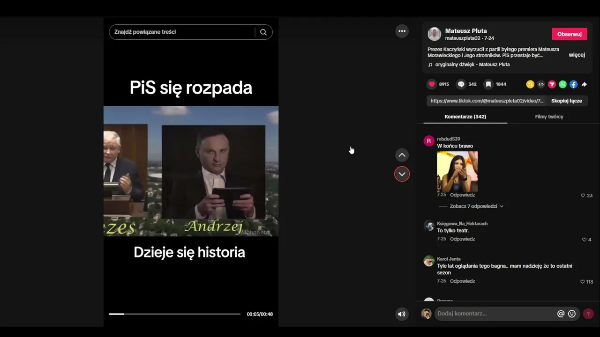Open Karol Jenta's avatar
The image size is (600, 337).
click(x=428, y=261)
